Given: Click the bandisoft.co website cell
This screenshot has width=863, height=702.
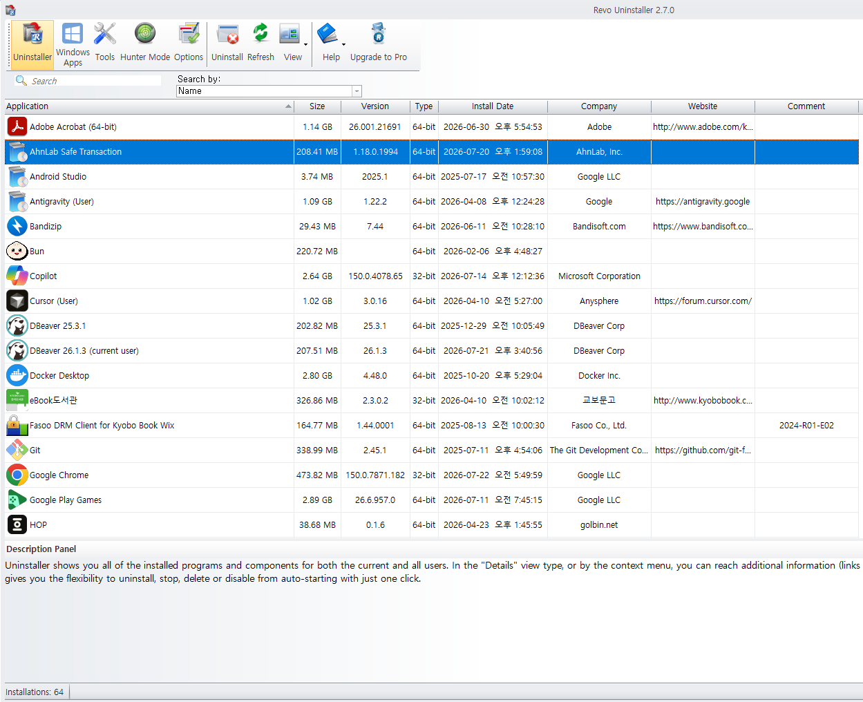Looking at the screenshot, I should click(703, 227).
